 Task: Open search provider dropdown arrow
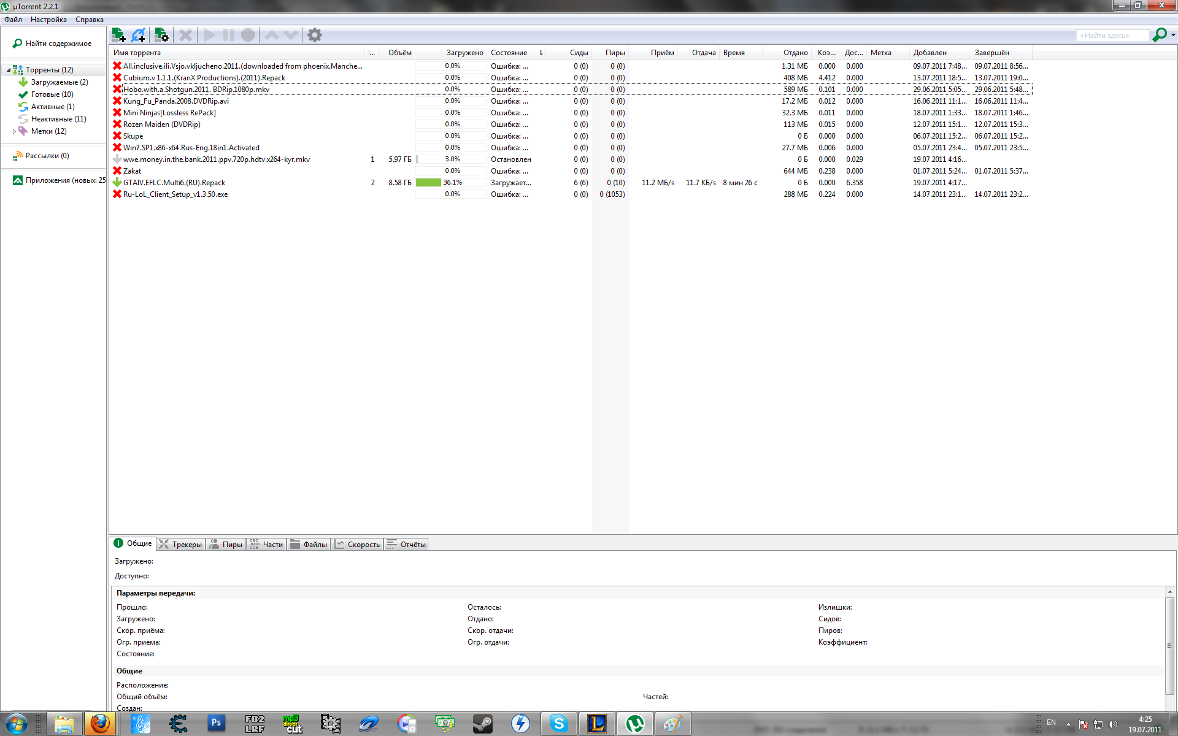(x=1173, y=35)
